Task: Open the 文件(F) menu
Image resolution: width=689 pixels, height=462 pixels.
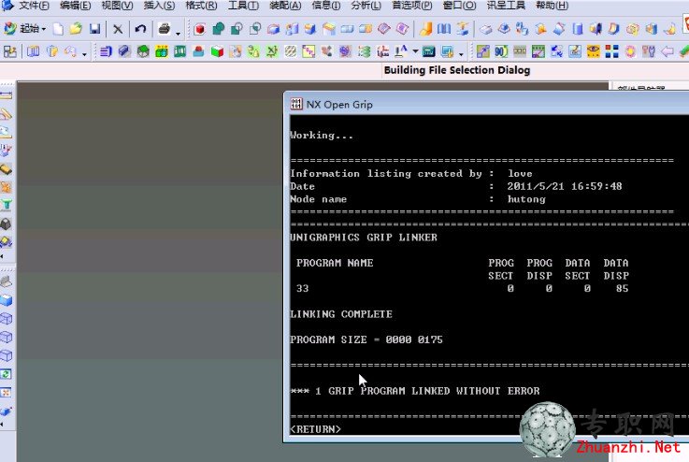Action: [35, 6]
